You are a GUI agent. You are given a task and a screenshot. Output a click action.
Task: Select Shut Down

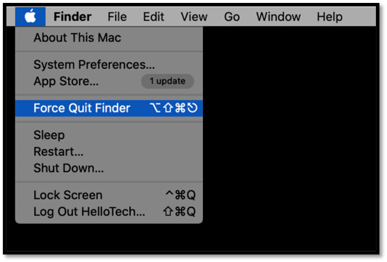pyautogui.click(x=68, y=168)
